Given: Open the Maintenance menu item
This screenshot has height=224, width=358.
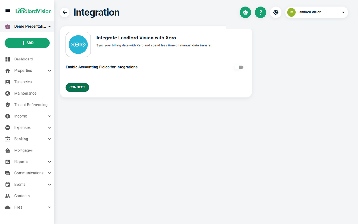Looking at the screenshot, I should (27, 94).
